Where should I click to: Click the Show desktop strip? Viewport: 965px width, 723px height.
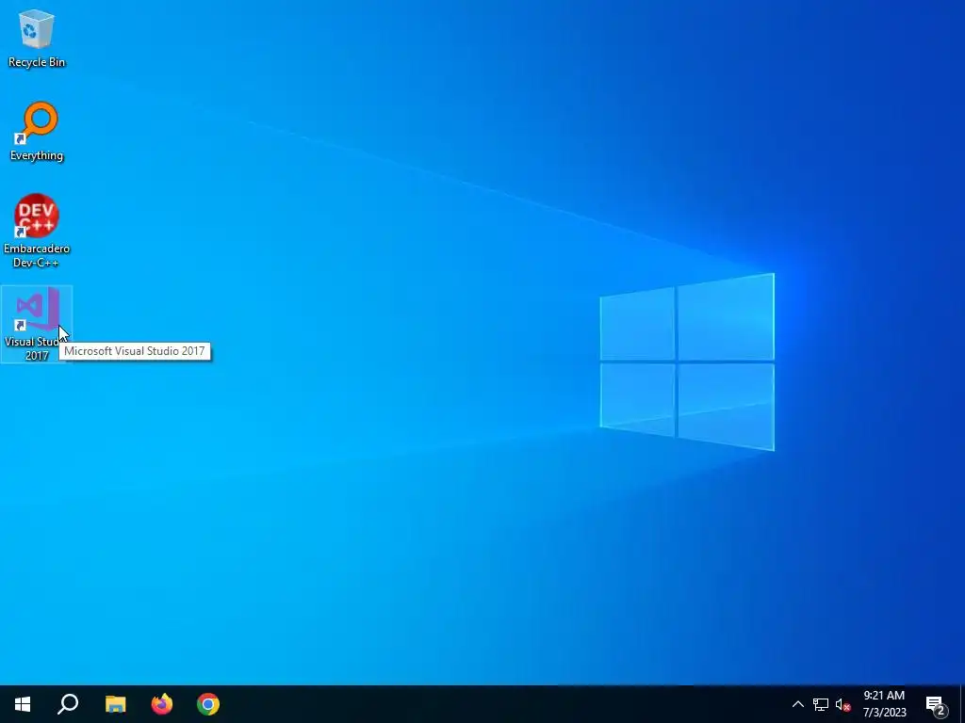pyautogui.click(x=962, y=704)
